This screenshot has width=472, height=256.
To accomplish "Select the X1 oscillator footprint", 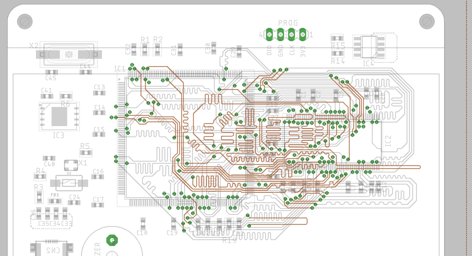I will pyautogui.click(x=71, y=165).
